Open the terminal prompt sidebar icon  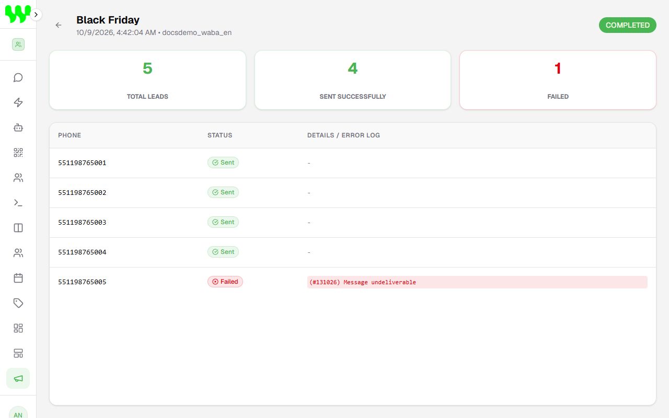pyautogui.click(x=18, y=203)
